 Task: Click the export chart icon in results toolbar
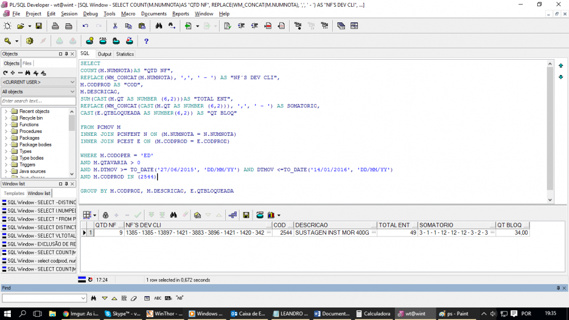coord(271,215)
